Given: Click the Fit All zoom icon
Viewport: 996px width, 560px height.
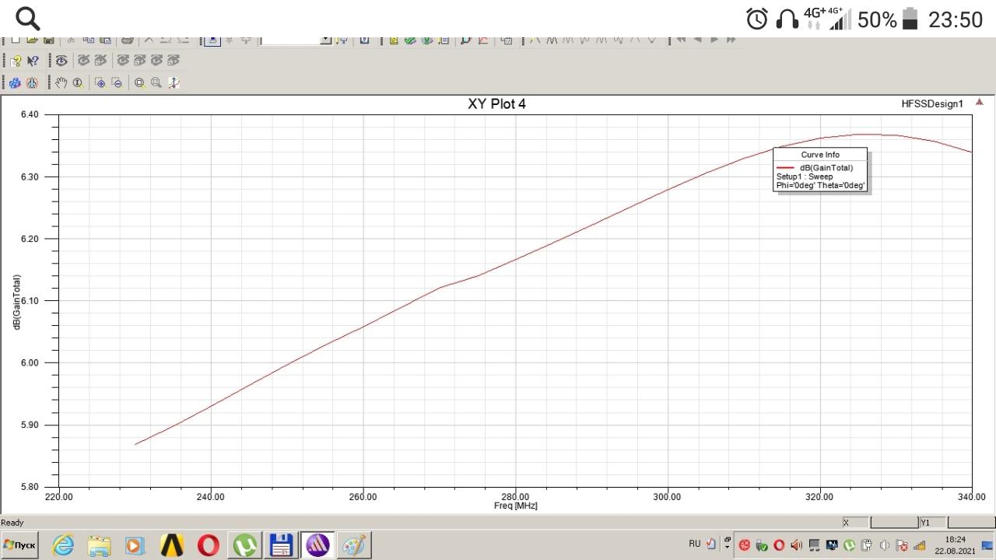Looking at the screenshot, I should [139, 82].
